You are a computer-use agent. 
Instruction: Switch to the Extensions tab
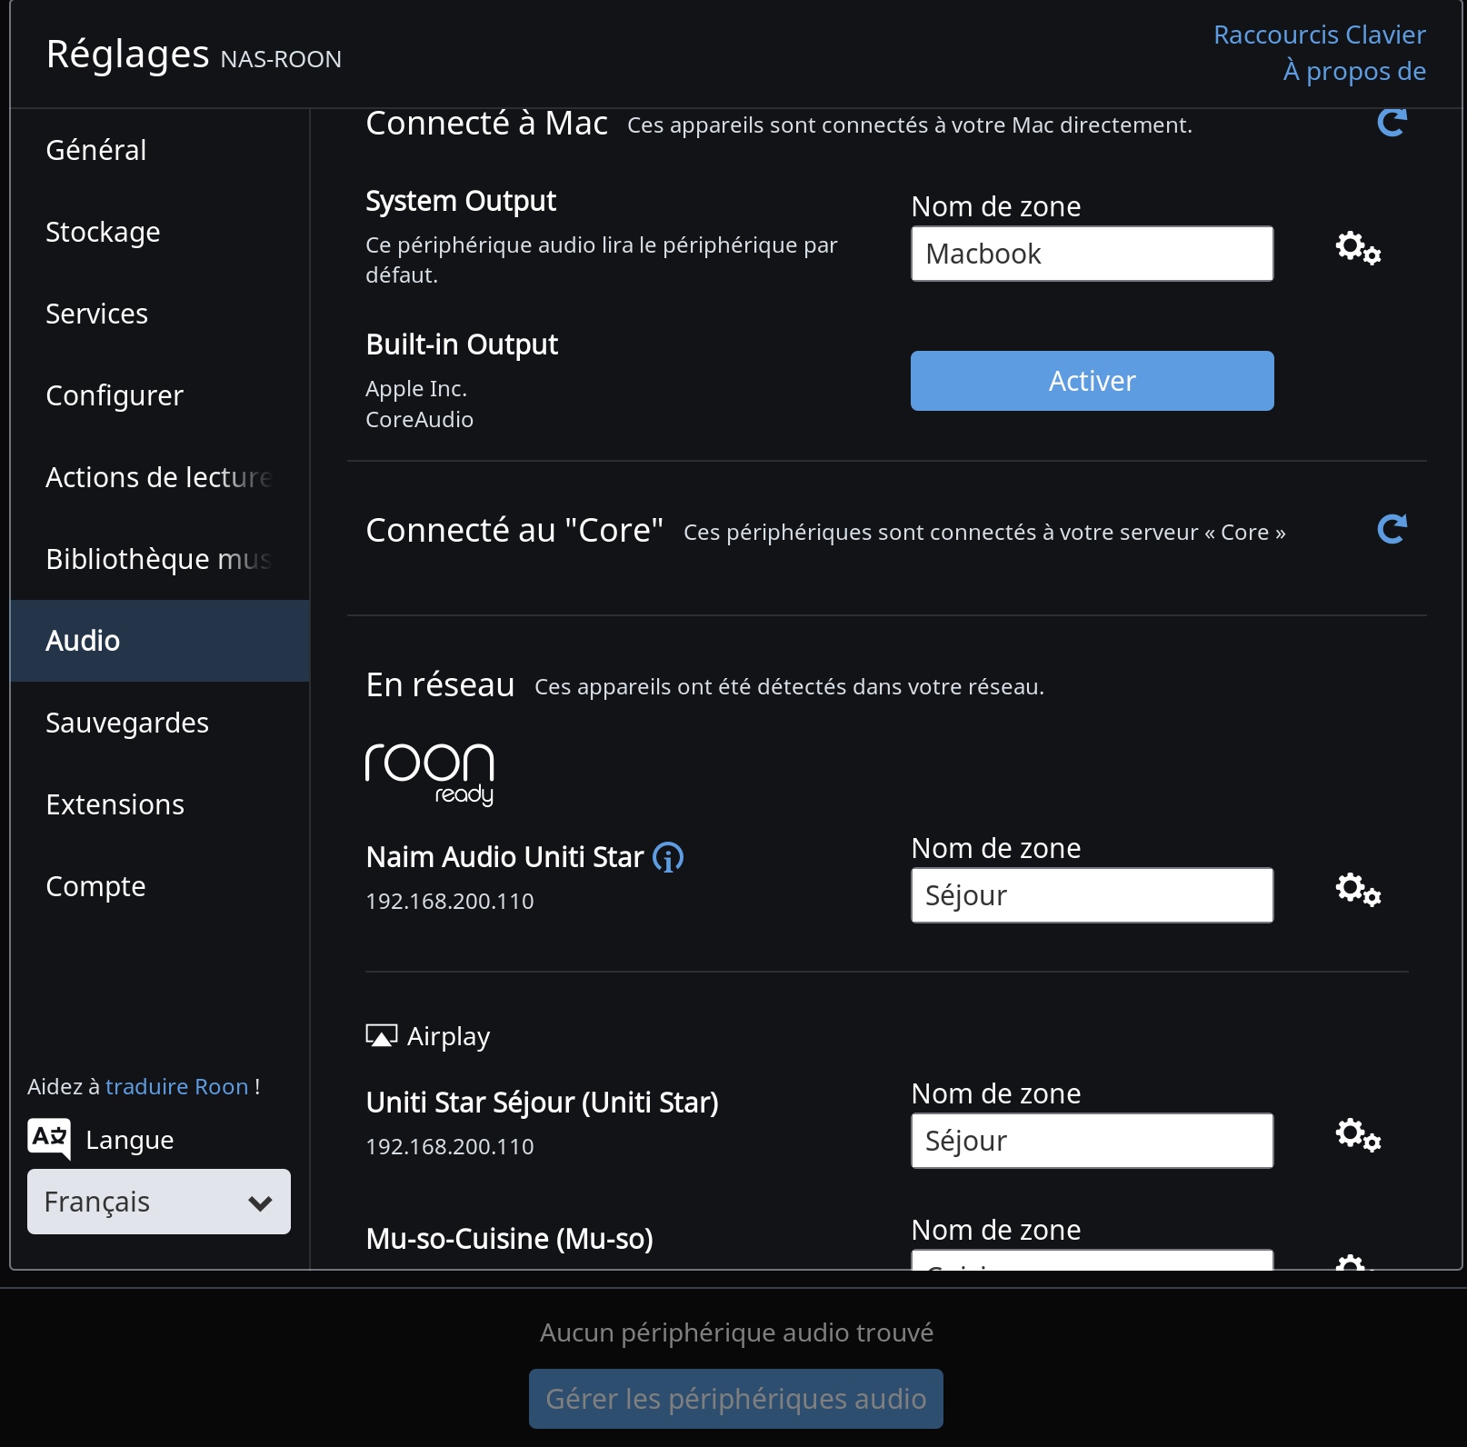pos(159,804)
